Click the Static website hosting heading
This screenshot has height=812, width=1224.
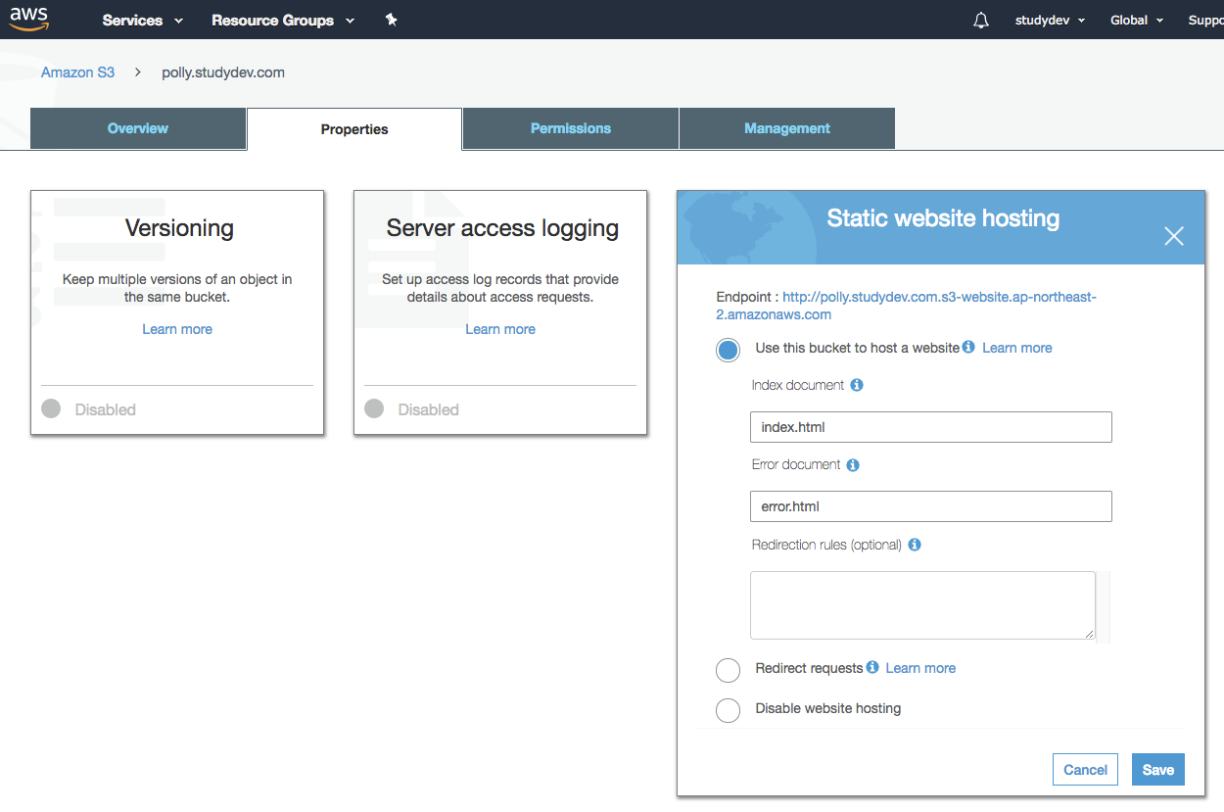(943, 217)
